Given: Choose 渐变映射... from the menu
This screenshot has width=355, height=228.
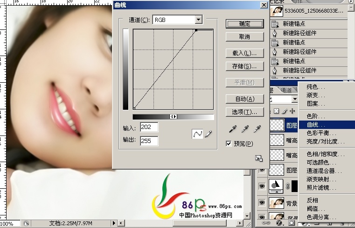Looking at the screenshot, I should click(321, 179).
